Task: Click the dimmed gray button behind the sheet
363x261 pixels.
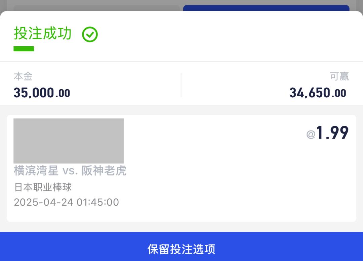Action: click(x=96, y=8)
